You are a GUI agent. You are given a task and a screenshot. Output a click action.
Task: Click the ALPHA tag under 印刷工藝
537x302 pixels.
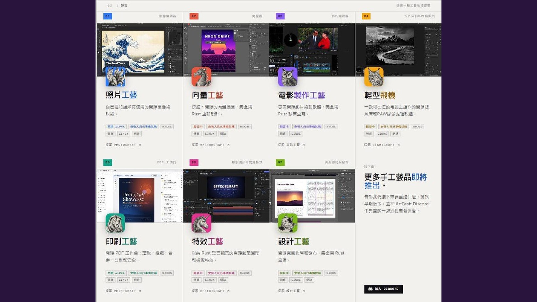[x=116, y=273]
